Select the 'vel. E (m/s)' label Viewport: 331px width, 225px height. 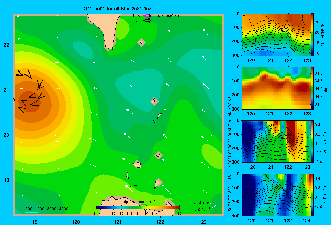[x=325, y=196]
